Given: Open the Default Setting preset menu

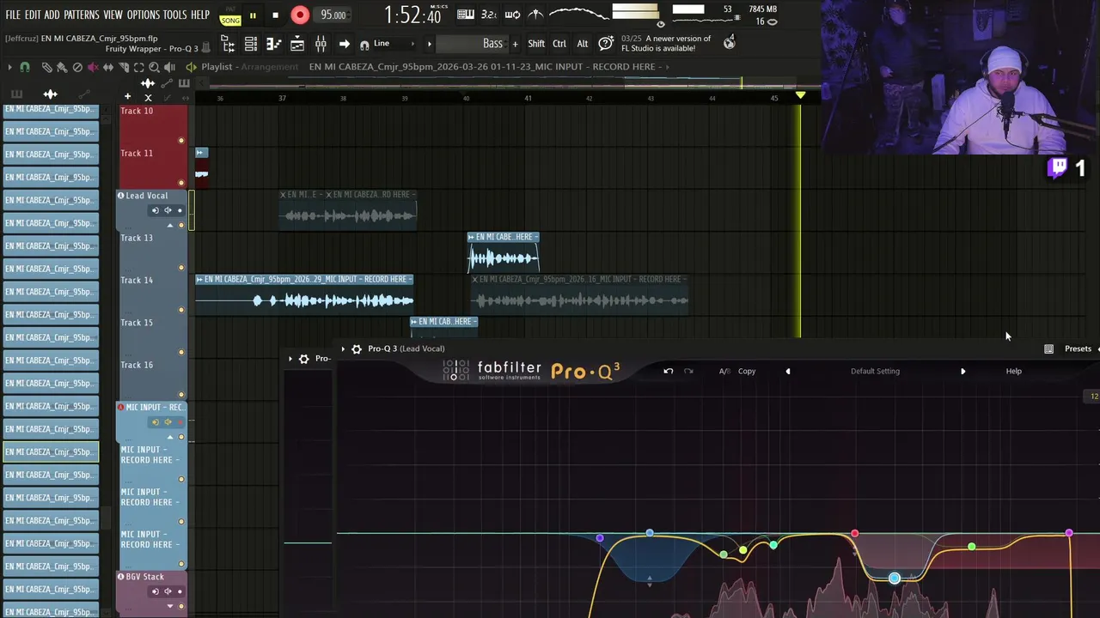Looking at the screenshot, I should [875, 371].
